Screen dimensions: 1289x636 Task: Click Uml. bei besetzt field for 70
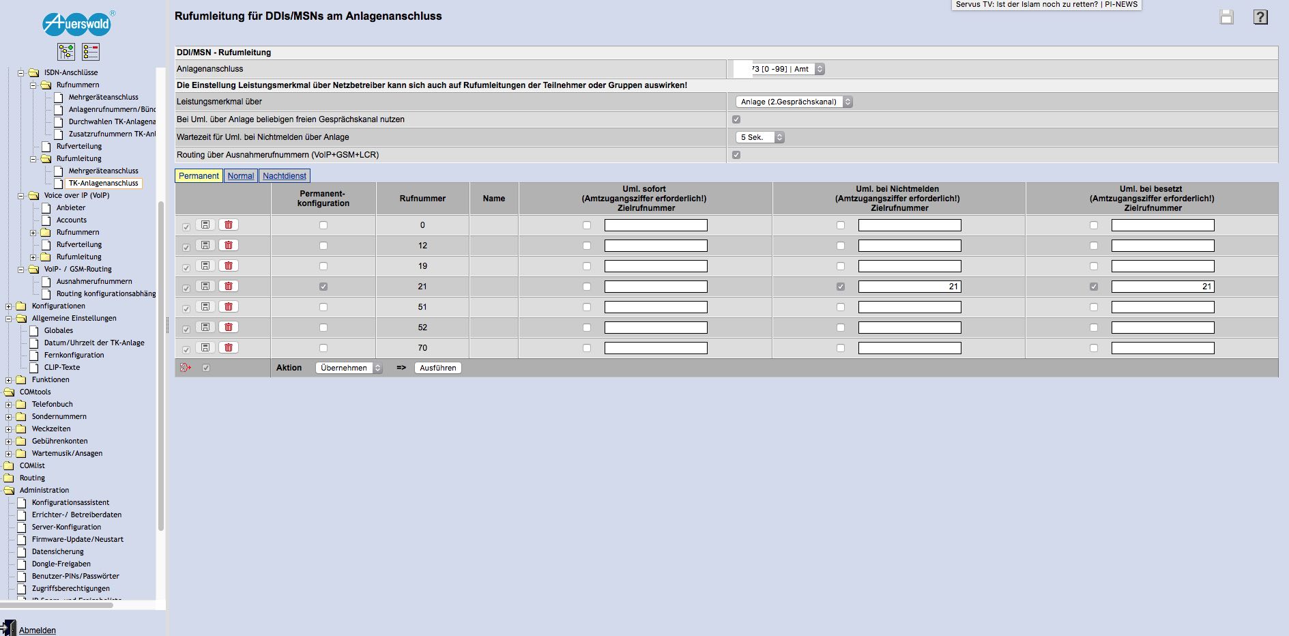click(1163, 348)
